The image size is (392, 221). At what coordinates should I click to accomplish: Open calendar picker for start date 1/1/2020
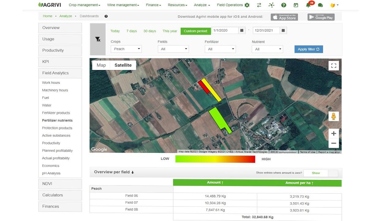pos(242,30)
